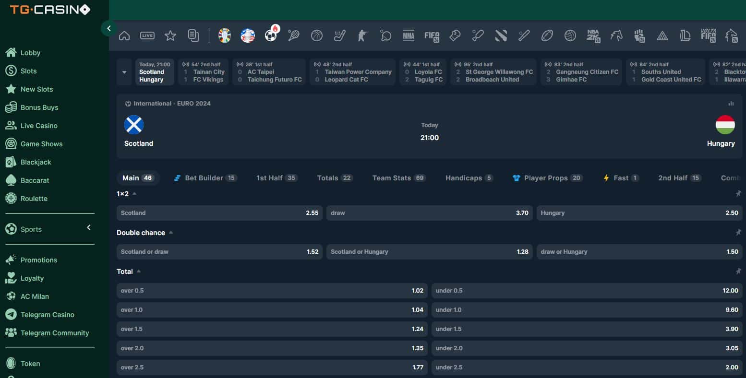
Task: Open the Team Stats tab
Action: coord(398,178)
